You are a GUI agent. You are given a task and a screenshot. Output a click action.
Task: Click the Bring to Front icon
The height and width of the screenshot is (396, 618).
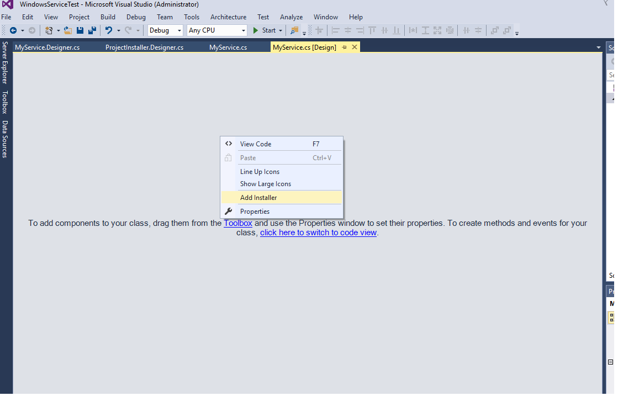tap(495, 30)
